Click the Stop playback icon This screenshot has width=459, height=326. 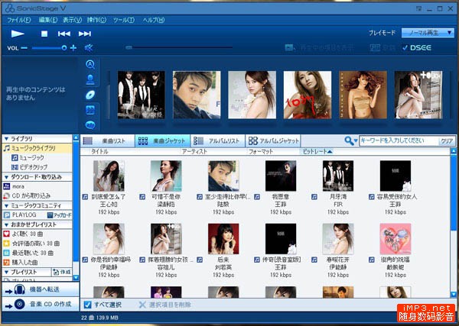point(44,34)
